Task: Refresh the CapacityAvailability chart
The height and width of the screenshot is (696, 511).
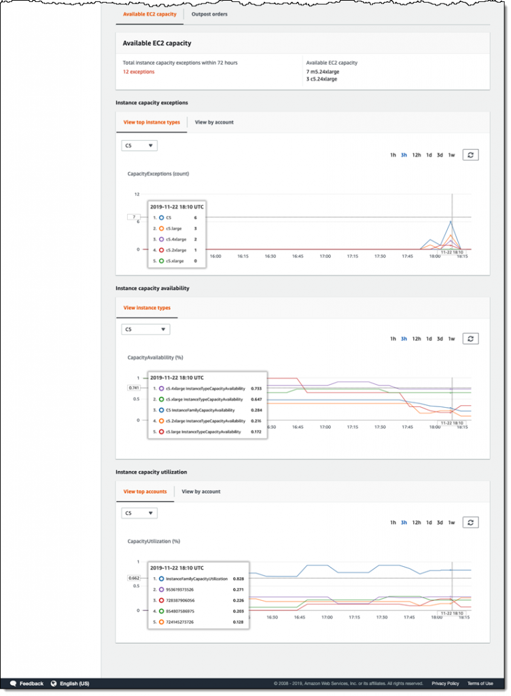Action: tap(470, 338)
